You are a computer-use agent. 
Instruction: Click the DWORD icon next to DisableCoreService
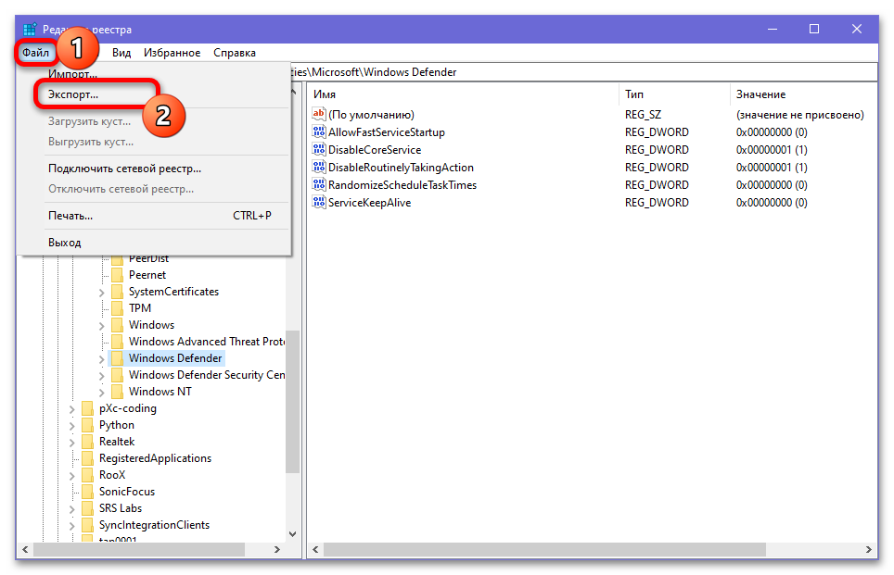[x=319, y=150]
